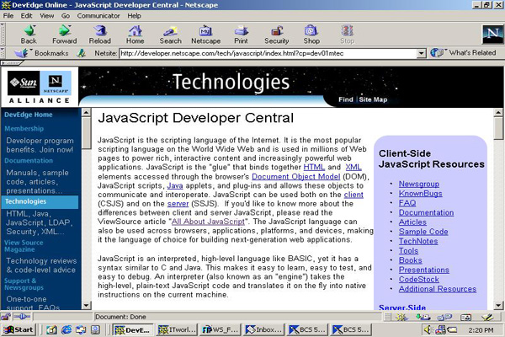This screenshot has height=337, width=505.
Task: Launch Internet Explorer from quick launch
Action: pyautogui.click(x=66, y=329)
